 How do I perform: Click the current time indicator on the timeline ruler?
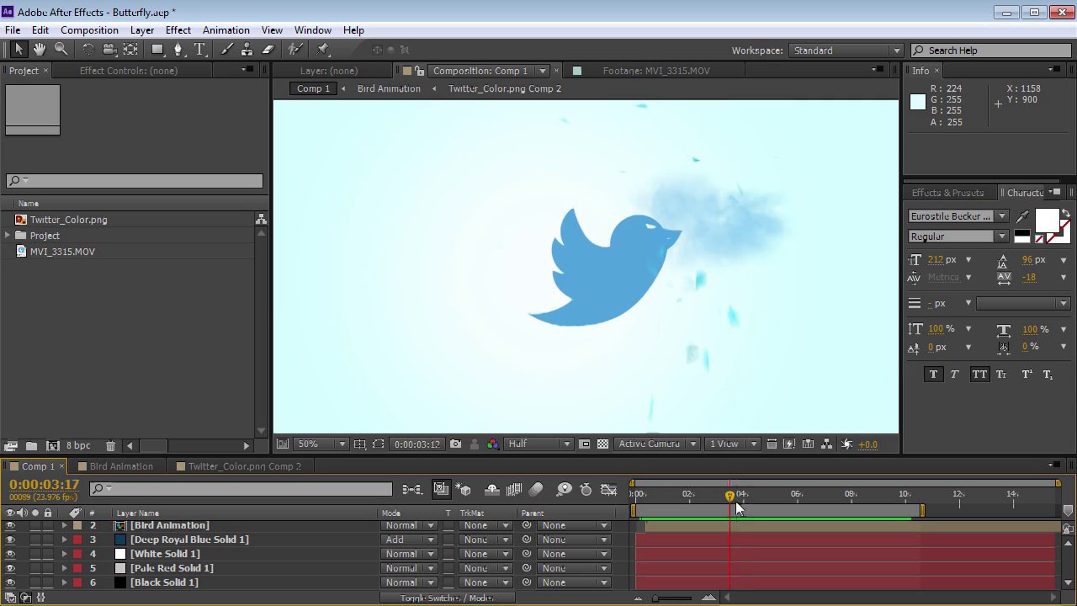click(729, 495)
